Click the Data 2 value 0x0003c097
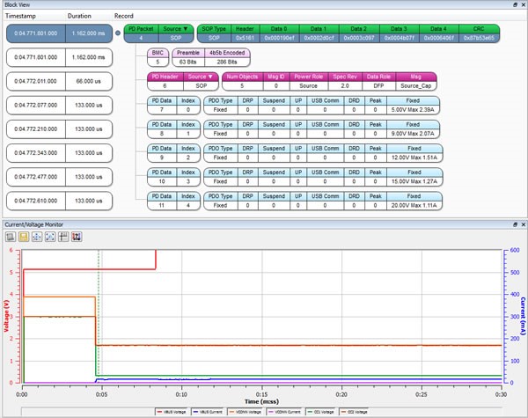 359,38
